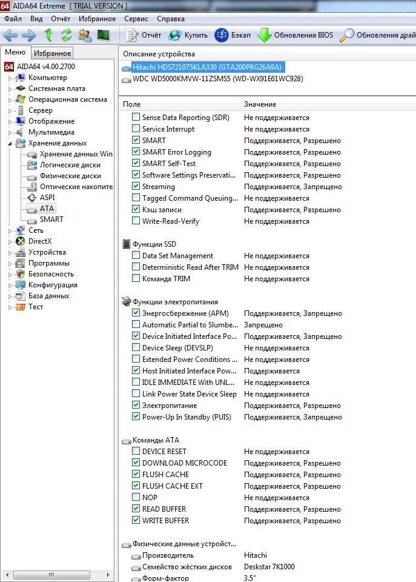This screenshot has width=416, height=582.
Task: Click the green up-level arrow icon
Action: pyautogui.click(x=48, y=35)
